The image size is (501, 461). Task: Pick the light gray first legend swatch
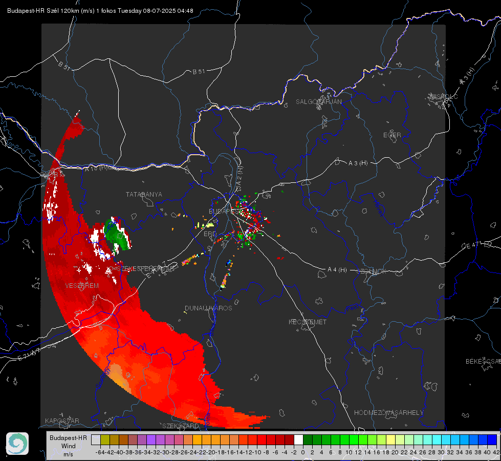(96, 440)
